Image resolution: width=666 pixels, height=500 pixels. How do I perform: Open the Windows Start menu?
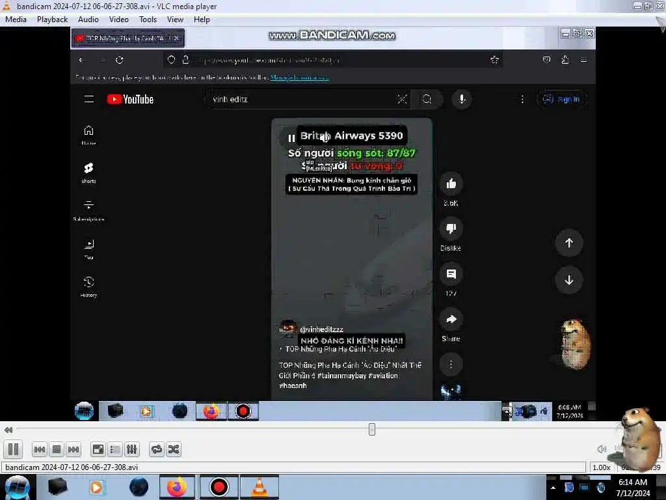pos(17,487)
